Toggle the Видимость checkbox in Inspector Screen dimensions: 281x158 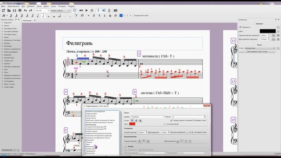tap(241, 27)
